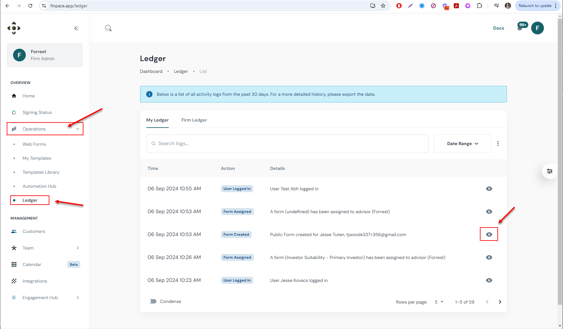This screenshot has height=329, width=563.
Task: Go to previous page of logs
Action: (487, 302)
